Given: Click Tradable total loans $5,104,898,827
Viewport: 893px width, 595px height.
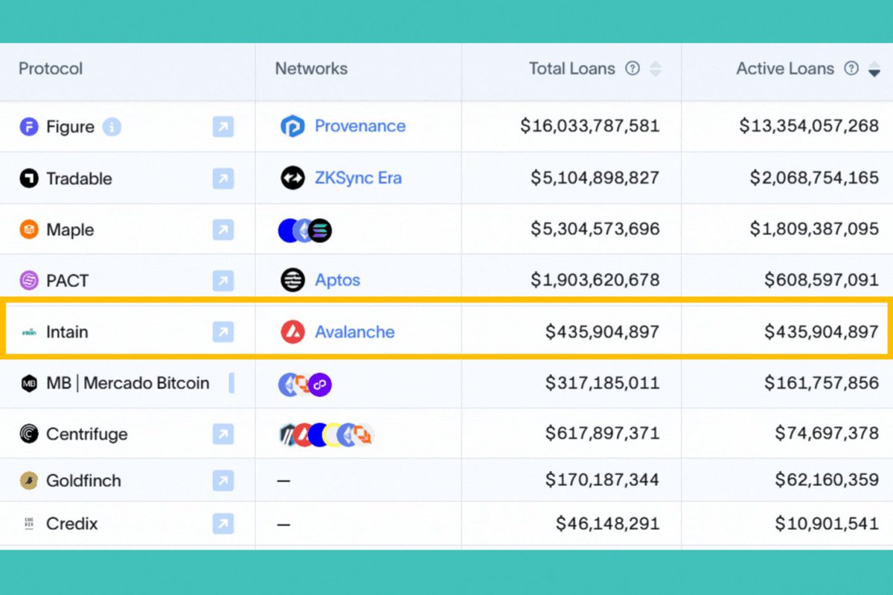Looking at the screenshot, I should (595, 178).
